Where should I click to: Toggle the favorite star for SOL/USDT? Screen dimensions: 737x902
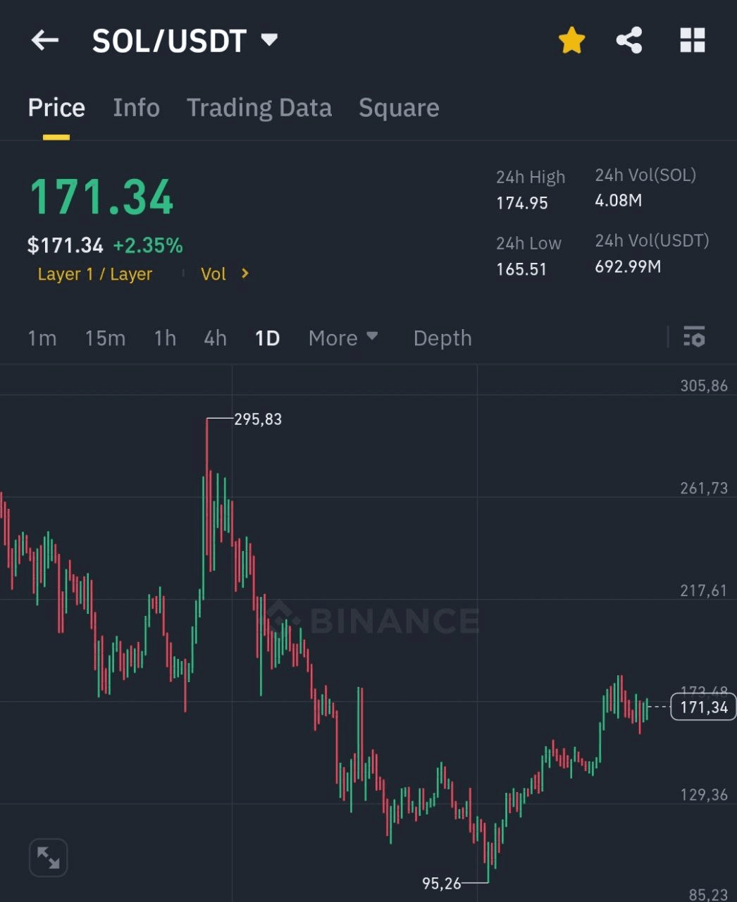(571, 40)
